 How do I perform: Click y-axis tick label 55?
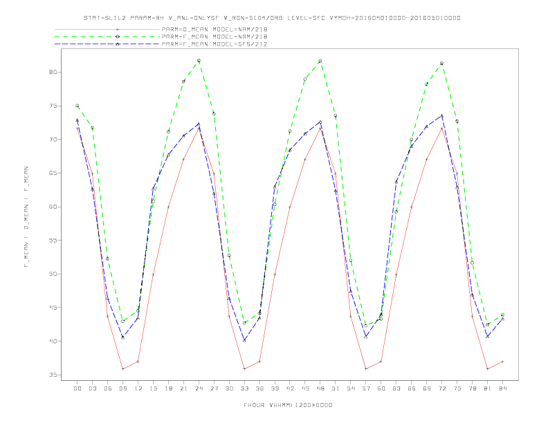coord(53,241)
